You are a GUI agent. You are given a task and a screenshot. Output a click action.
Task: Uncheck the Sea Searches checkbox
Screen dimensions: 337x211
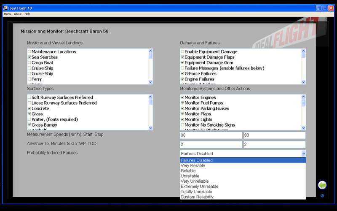[x=29, y=57]
